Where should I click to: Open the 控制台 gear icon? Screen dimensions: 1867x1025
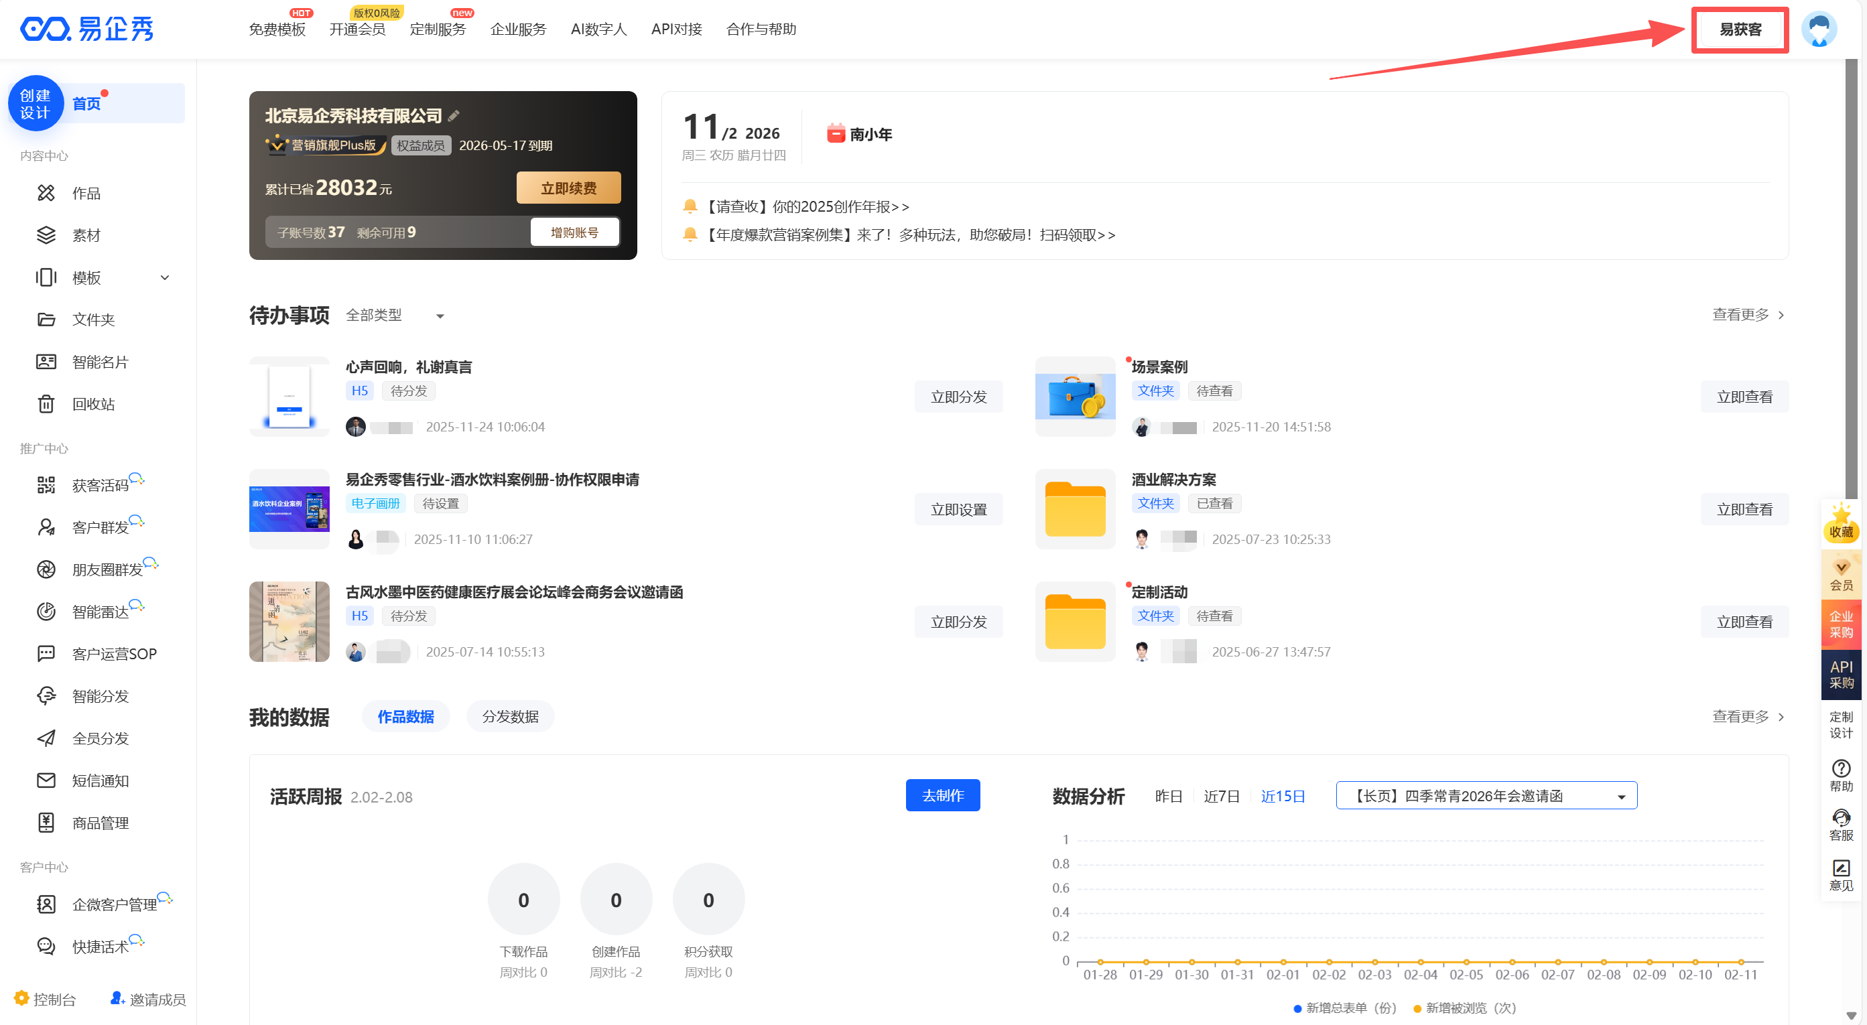pos(21,998)
